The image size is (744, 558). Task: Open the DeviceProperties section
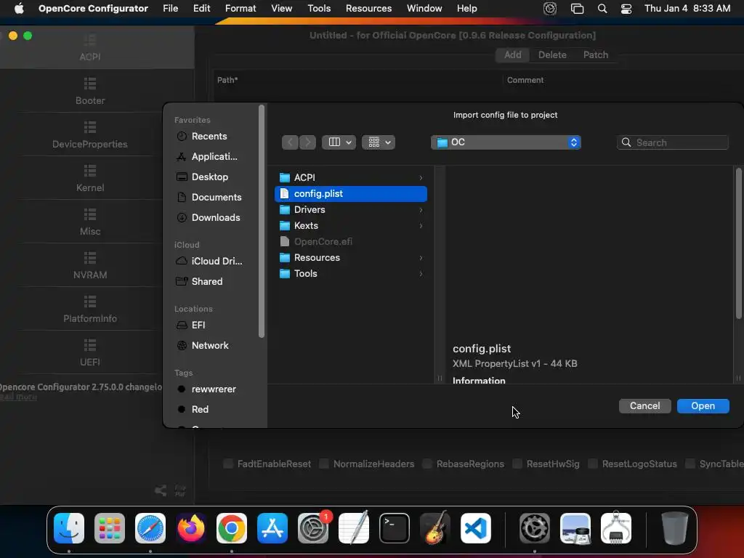tap(90, 135)
